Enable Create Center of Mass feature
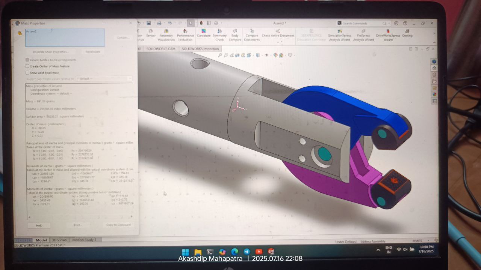The width and height of the screenshot is (481, 270). pos(27,66)
